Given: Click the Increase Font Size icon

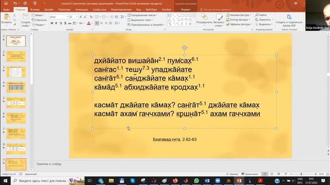Looking at the screenshot, I should click(x=80, y=17).
